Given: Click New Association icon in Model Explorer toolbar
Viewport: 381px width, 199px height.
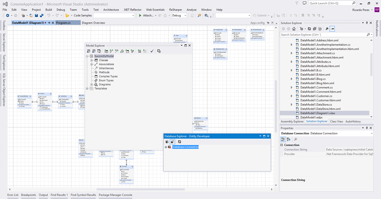Looking at the screenshot, I should click(111, 51).
